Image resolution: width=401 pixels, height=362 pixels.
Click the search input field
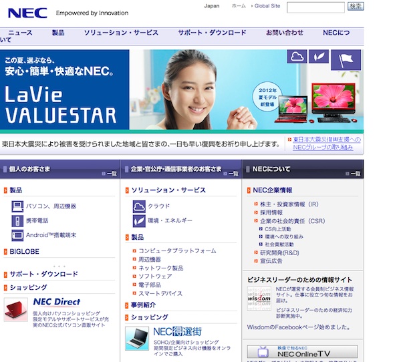point(315,7)
